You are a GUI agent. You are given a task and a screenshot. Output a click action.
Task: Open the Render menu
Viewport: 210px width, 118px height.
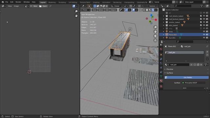[x=18, y=2]
